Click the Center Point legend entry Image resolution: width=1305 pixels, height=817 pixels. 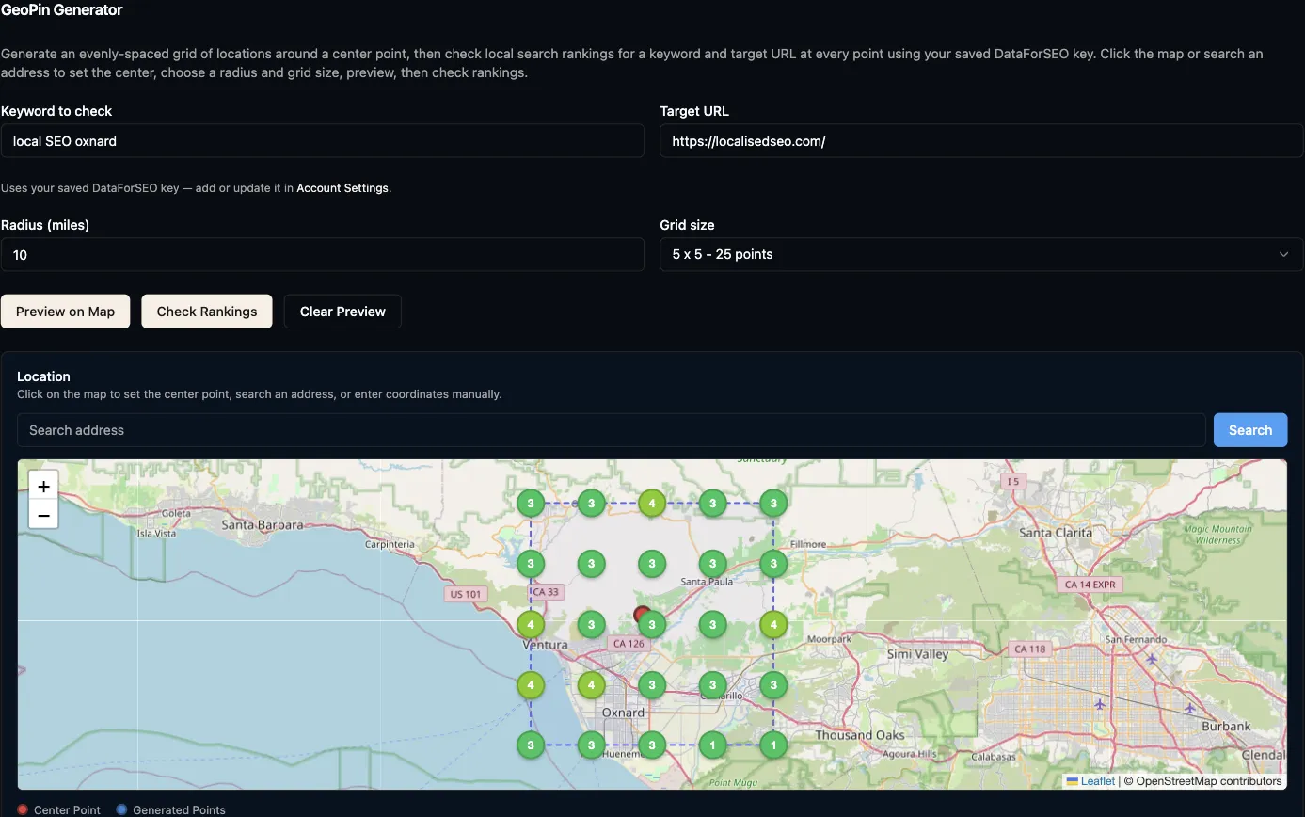(x=59, y=809)
